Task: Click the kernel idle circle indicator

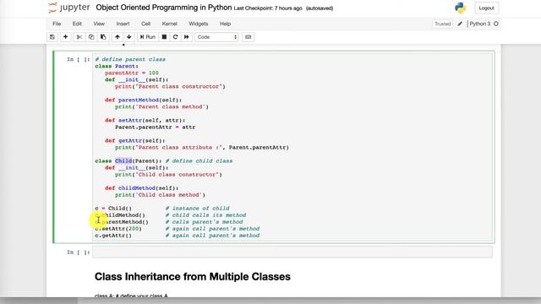Action: 496,24
